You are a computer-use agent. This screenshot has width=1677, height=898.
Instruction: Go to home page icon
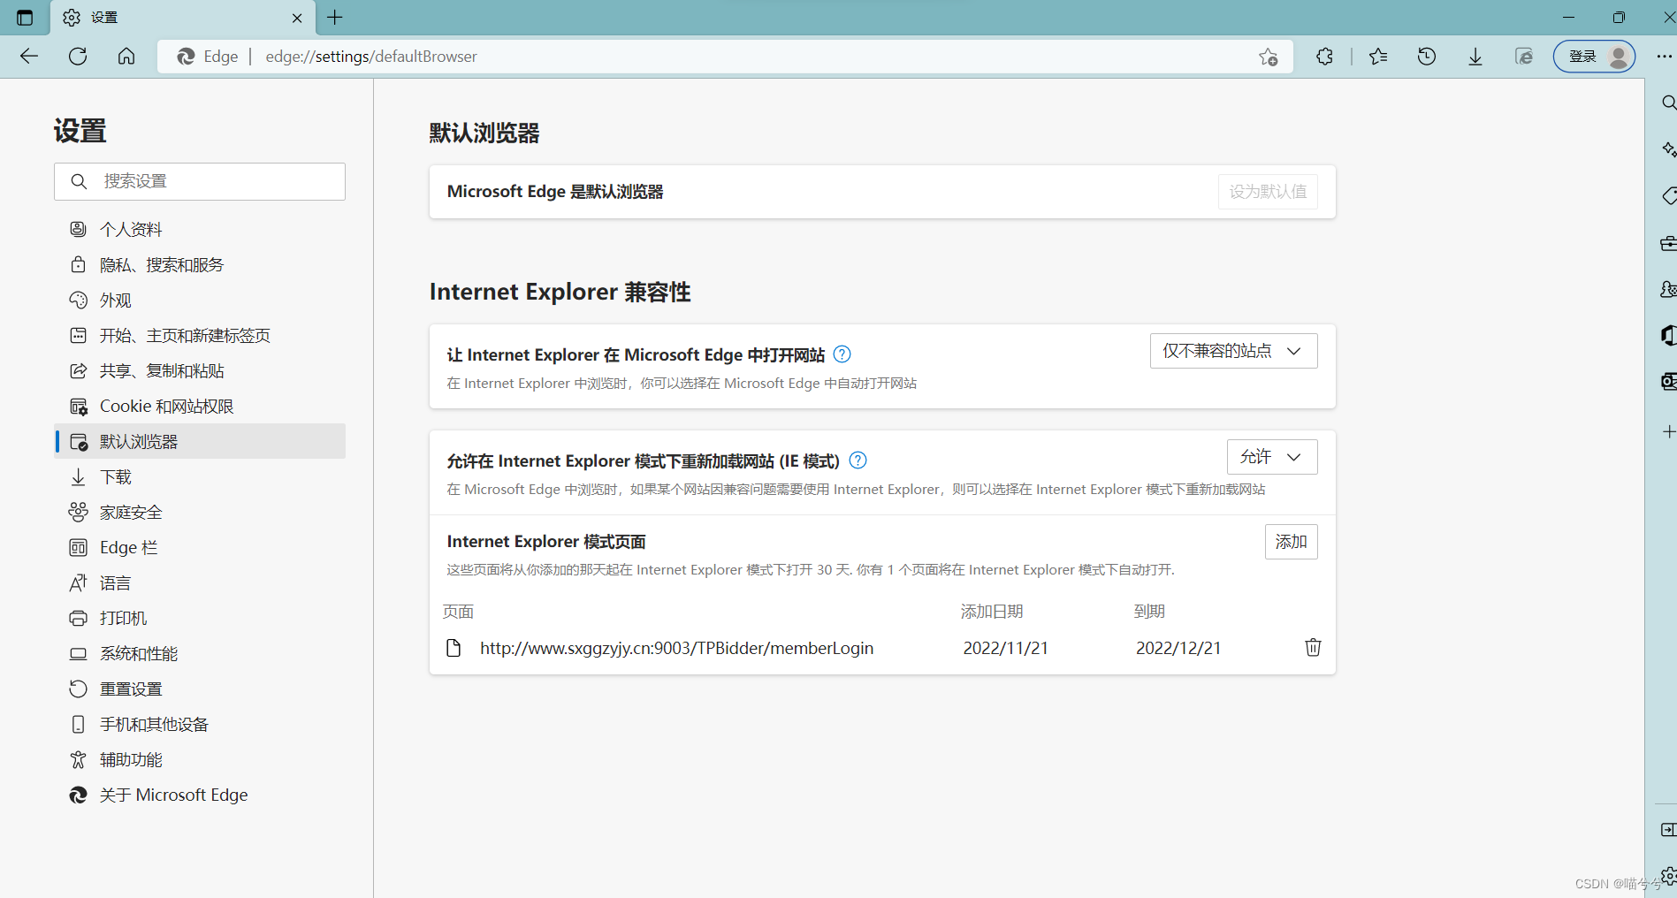(126, 57)
